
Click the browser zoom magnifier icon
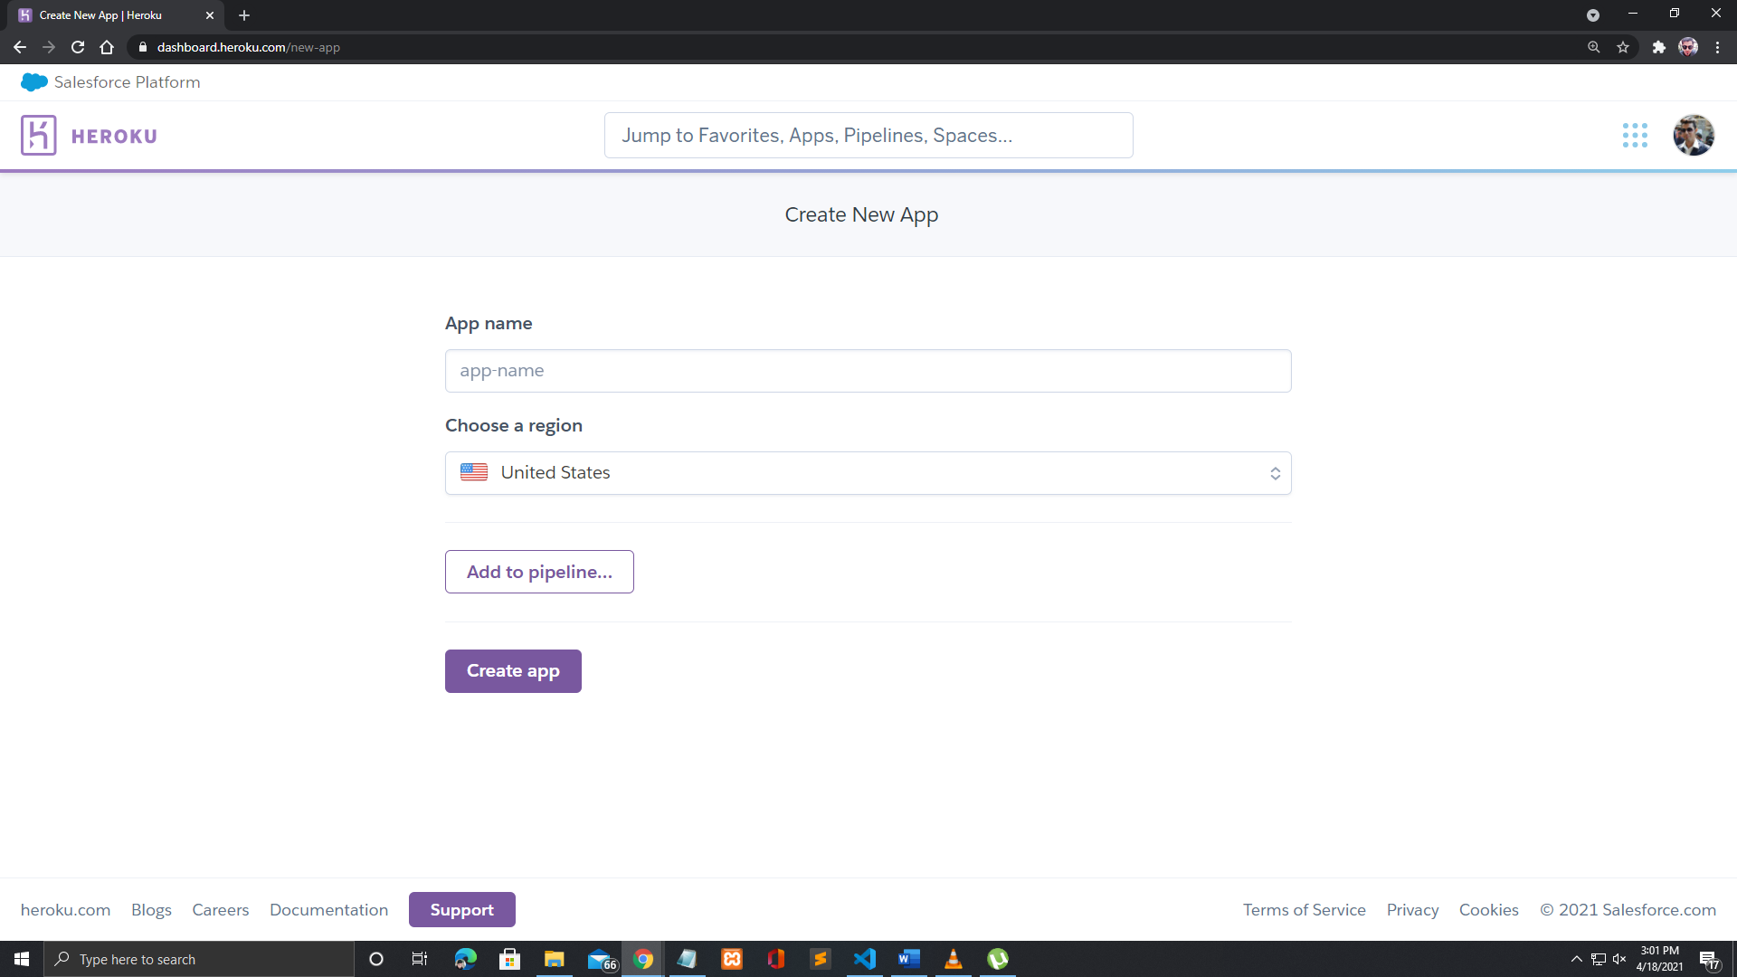point(1593,47)
